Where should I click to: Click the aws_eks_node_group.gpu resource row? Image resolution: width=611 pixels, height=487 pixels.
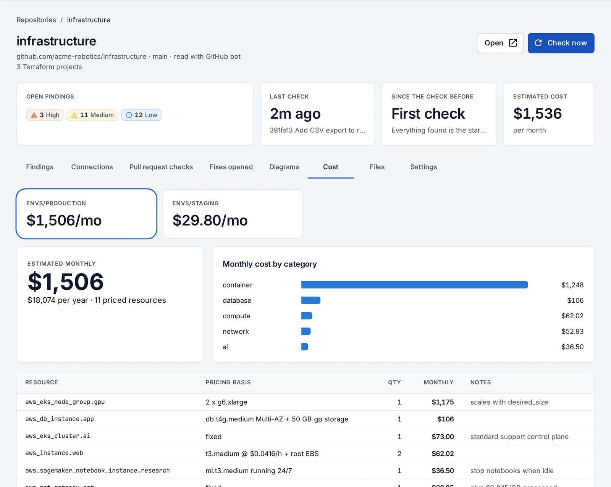coord(305,402)
